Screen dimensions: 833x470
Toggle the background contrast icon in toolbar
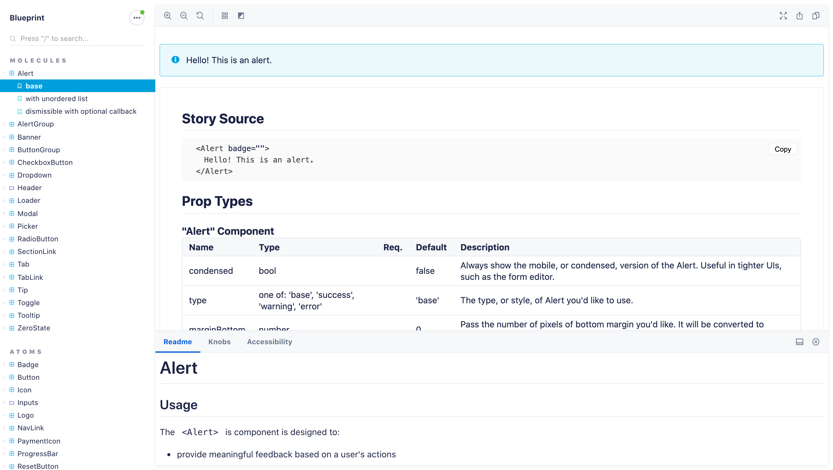point(241,16)
